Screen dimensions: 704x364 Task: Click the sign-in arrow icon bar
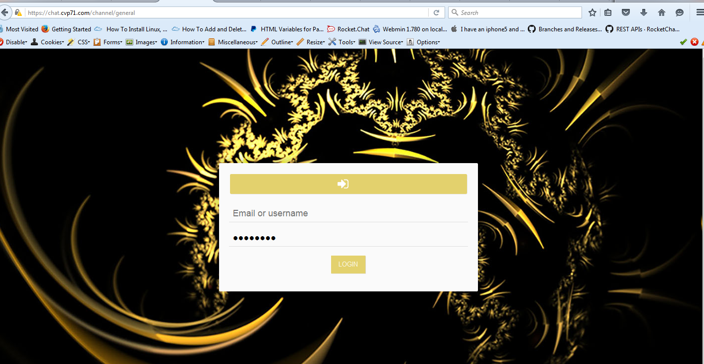[349, 184]
